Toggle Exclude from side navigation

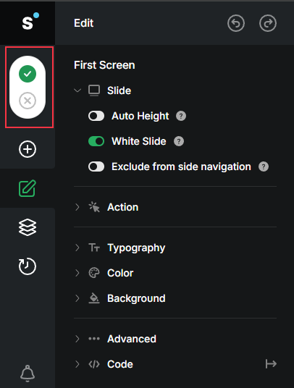coord(96,166)
